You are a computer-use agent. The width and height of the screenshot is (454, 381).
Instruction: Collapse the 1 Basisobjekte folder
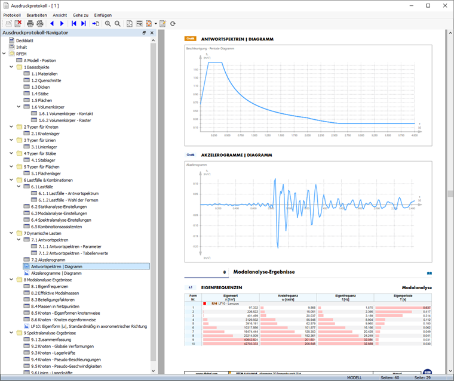coord(11,67)
